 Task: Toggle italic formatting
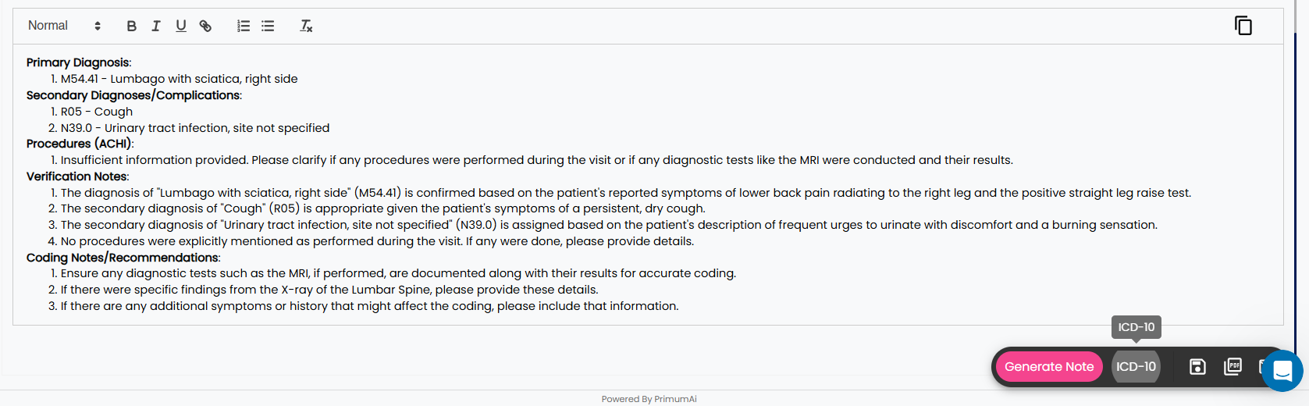156,26
